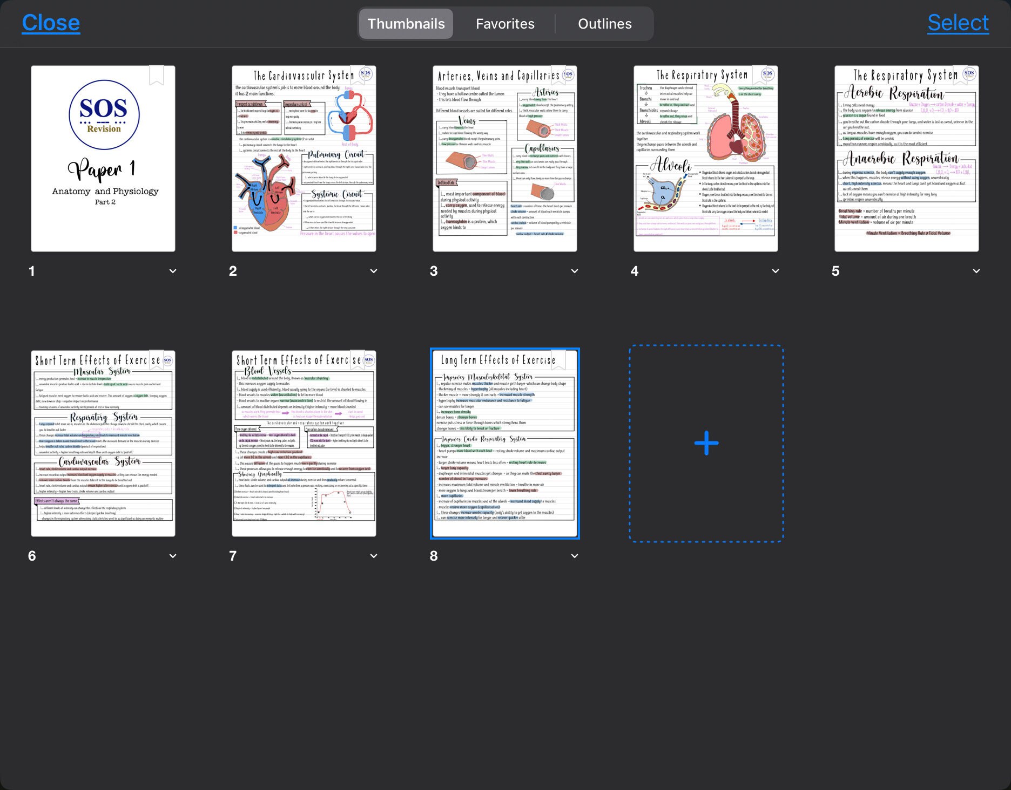Expand options chevron for page 5
This screenshot has width=1011, height=790.
[x=976, y=271]
